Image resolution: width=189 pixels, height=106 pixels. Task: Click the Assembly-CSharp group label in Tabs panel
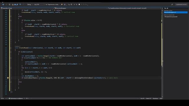point(168,11)
